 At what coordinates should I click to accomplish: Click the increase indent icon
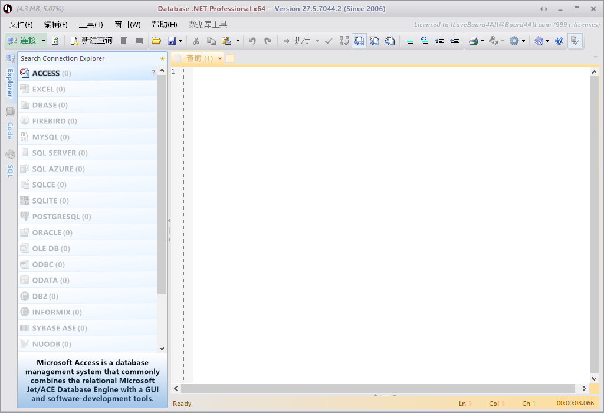(x=455, y=41)
